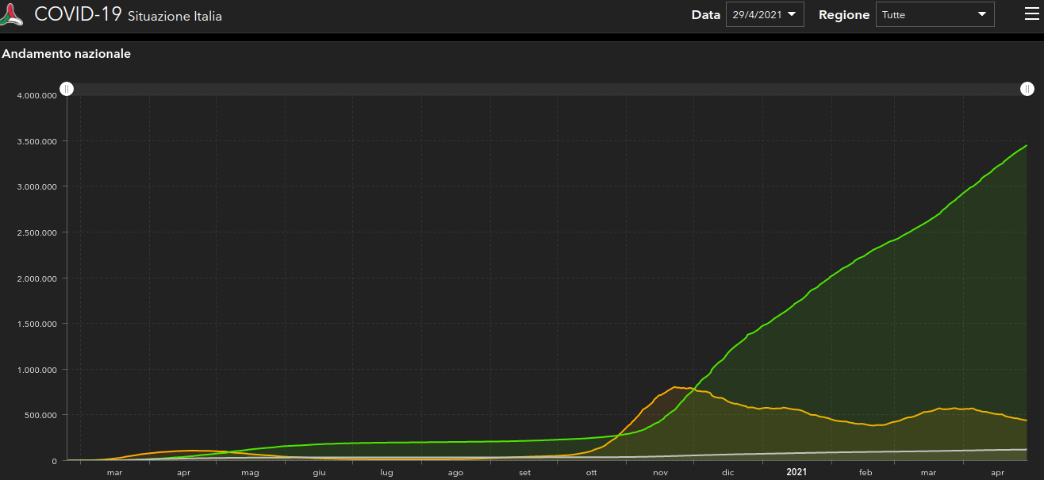Expand the Regione dropdown showing Tutte
The height and width of the screenshot is (480, 1044).
click(935, 14)
